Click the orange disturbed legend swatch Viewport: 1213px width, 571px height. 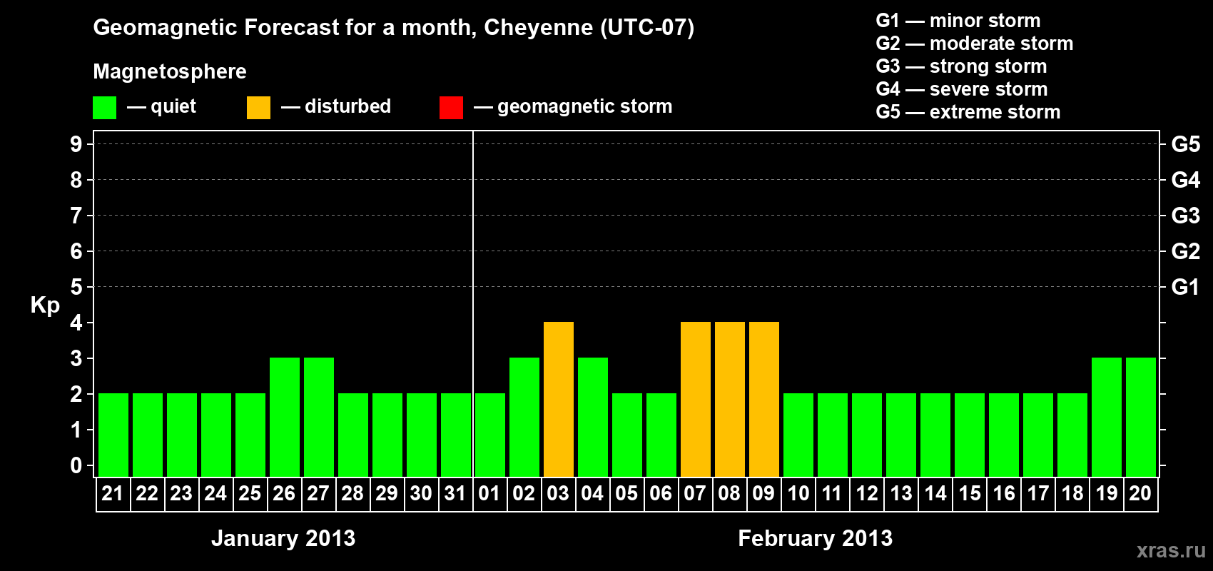tap(258, 108)
